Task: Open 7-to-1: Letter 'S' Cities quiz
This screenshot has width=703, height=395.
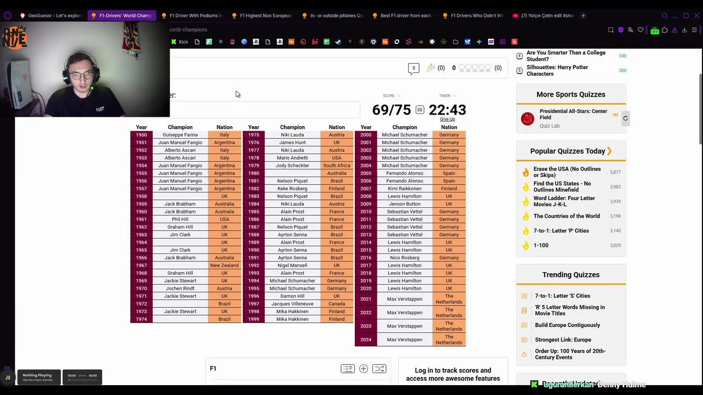Action: (x=562, y=296)
